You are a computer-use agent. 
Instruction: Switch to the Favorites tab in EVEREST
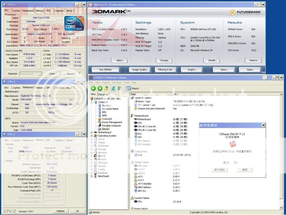pyautogui.click(x=103, y=94)
